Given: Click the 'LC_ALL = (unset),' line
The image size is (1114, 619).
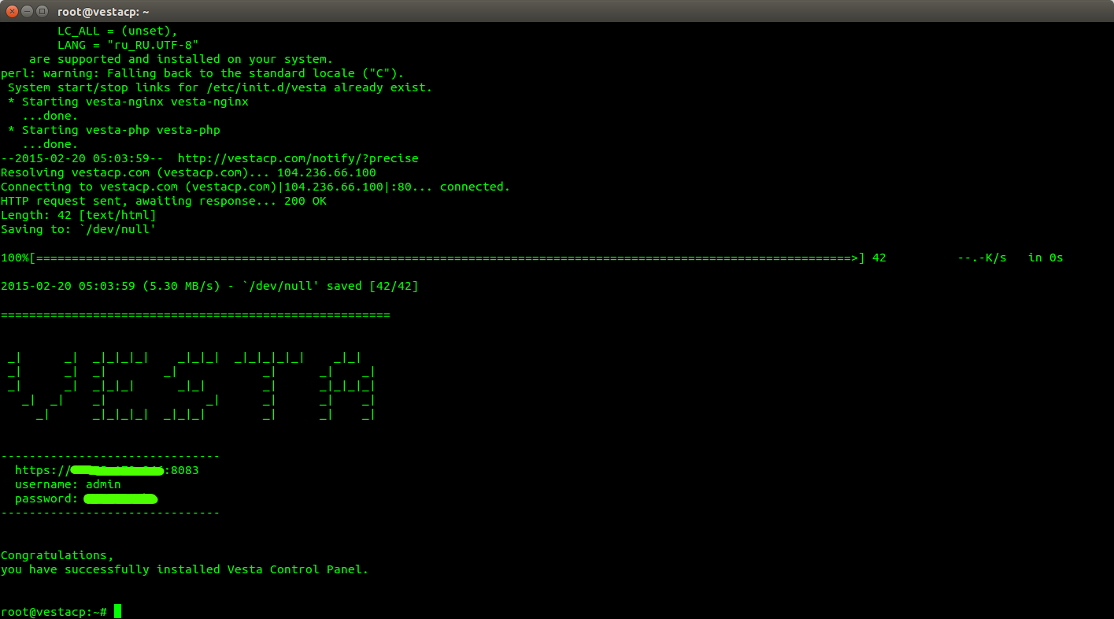Looking at the screenshot, I should pos(118,31).
